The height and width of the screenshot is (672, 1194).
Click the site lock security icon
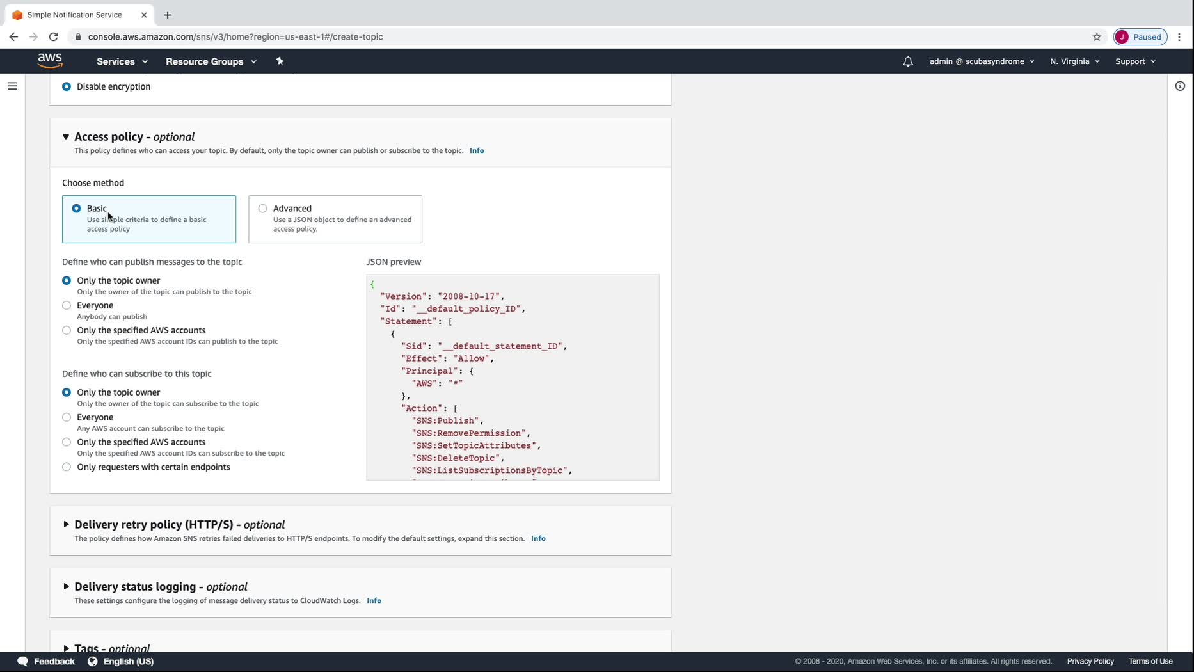(78, 36)
